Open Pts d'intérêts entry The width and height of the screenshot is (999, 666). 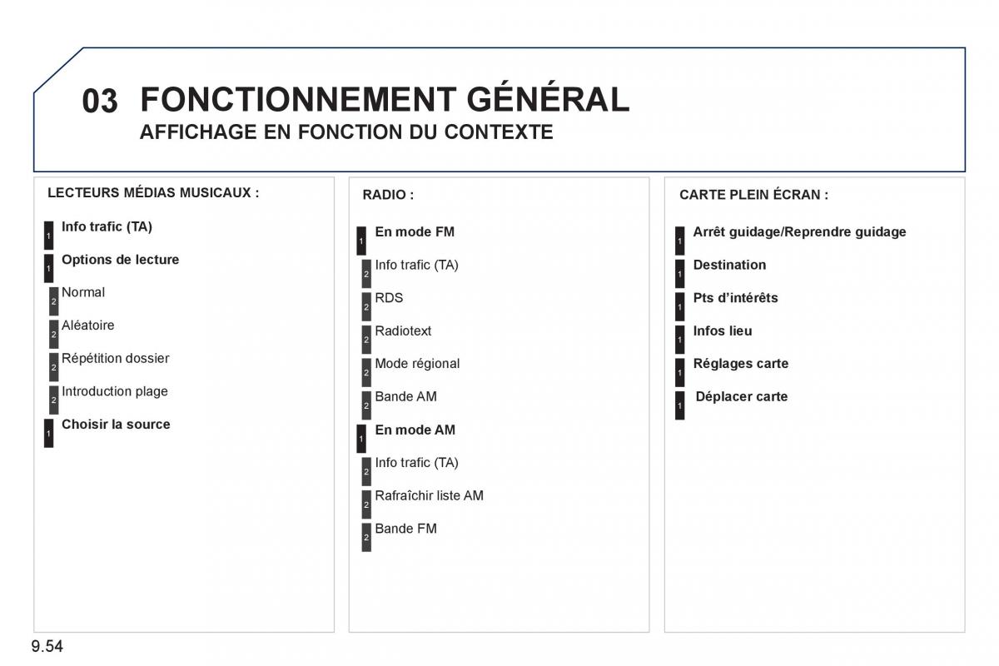coord(735,298)
